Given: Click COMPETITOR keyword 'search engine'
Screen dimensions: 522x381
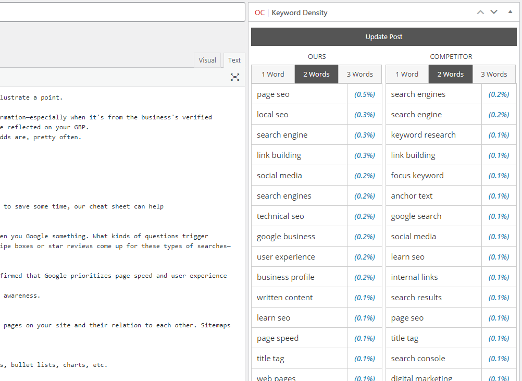Looking at the screenshot, I should (x=416, y=115).
